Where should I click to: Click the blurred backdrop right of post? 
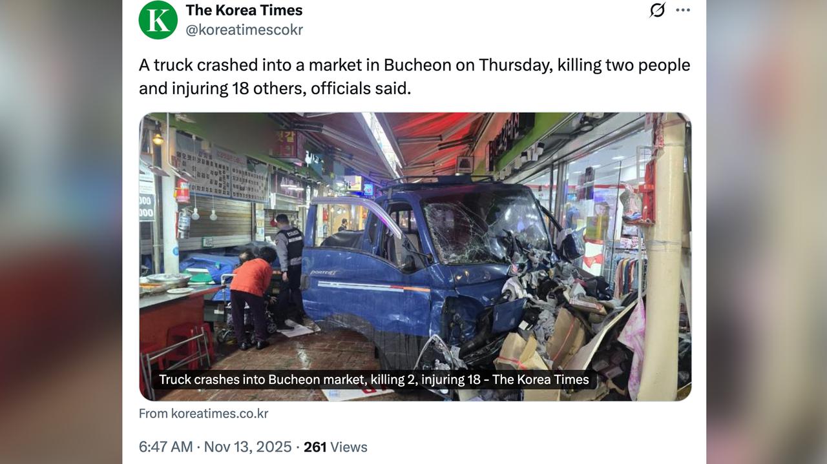pos(766,232)
